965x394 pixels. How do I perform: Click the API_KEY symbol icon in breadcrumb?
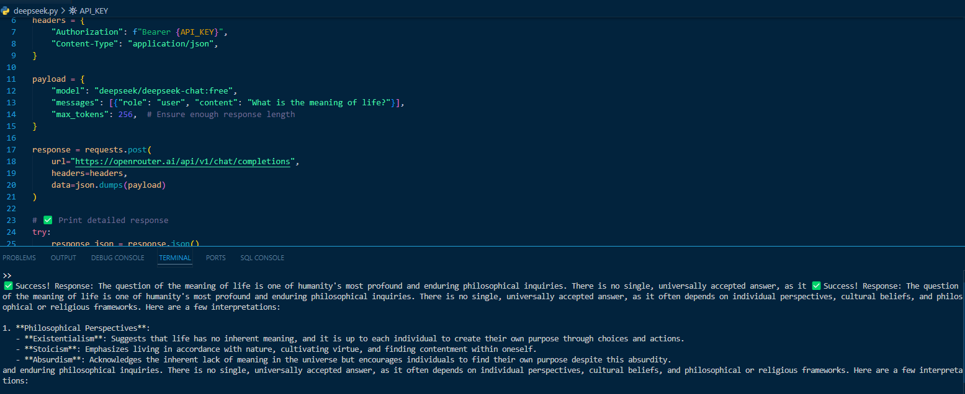click(73, 11)
